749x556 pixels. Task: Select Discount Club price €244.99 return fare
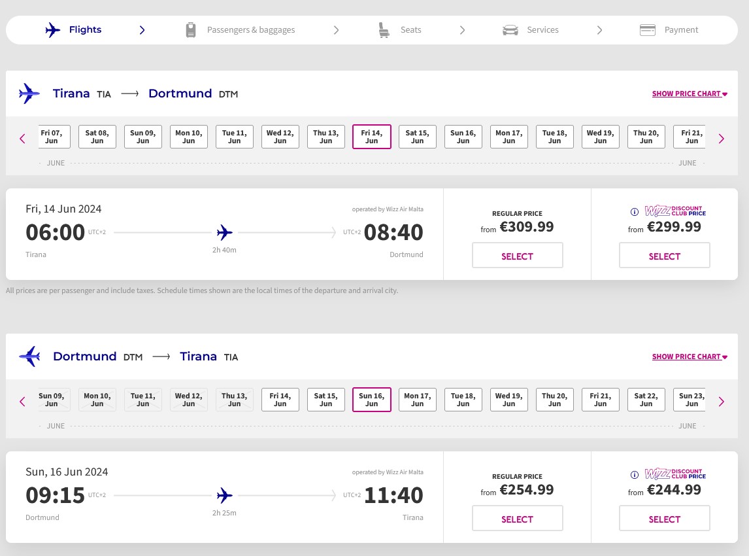664,519
